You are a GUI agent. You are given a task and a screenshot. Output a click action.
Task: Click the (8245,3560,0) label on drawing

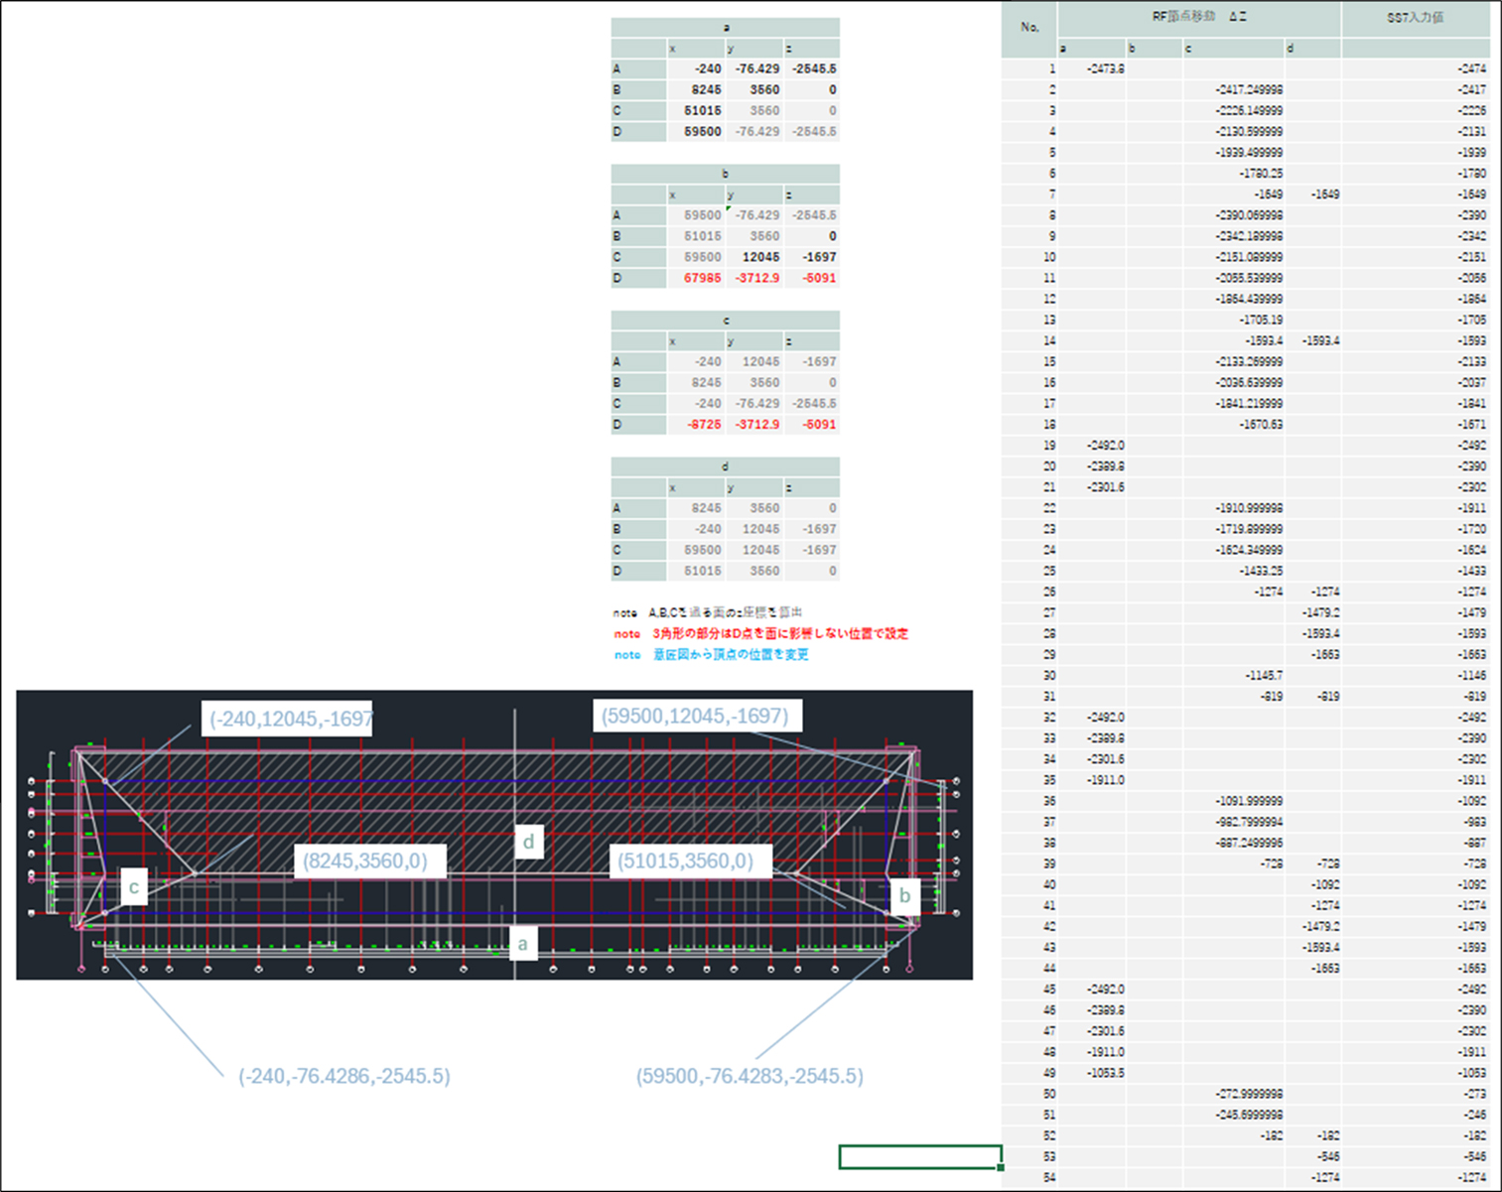coord(367,861)
